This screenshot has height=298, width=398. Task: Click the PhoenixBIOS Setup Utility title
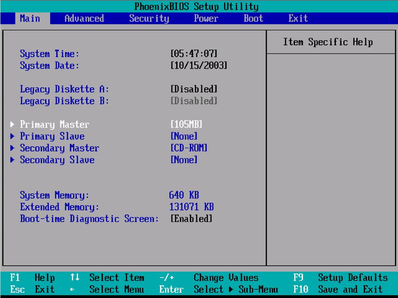(196, 6)
